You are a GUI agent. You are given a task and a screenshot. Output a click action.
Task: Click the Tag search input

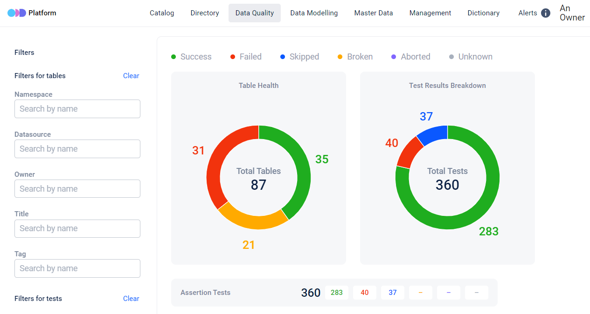pyautogui.click(x=77, y=268)
